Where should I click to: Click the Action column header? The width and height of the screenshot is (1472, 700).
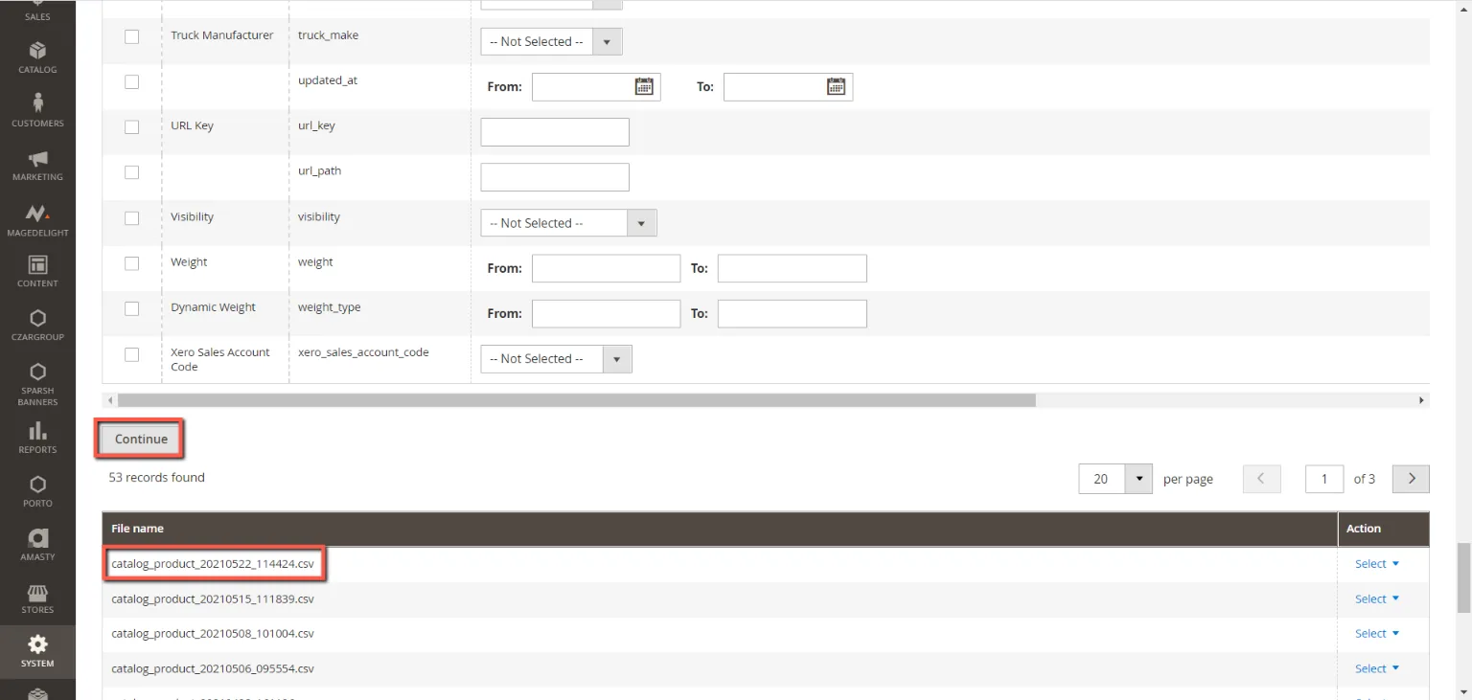tap(1384, 529)
